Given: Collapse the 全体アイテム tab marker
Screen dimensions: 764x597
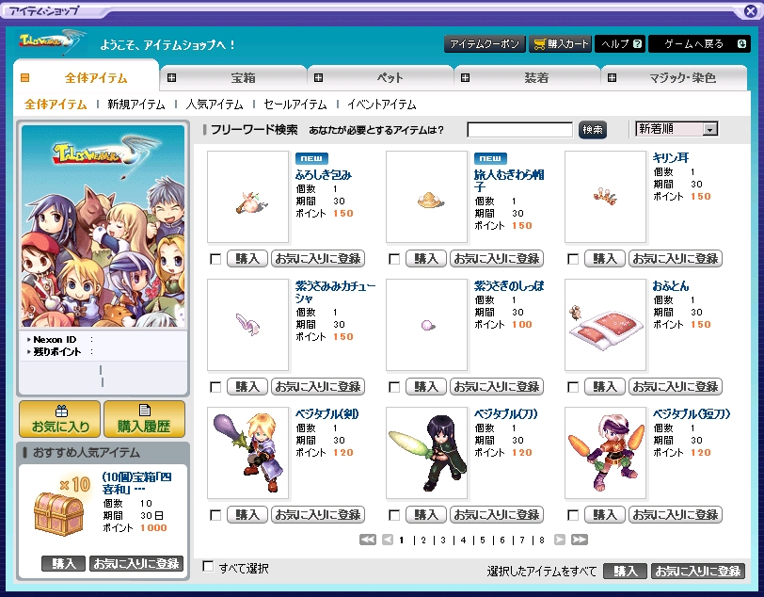Looking at the screenshot, I should 25,77.
